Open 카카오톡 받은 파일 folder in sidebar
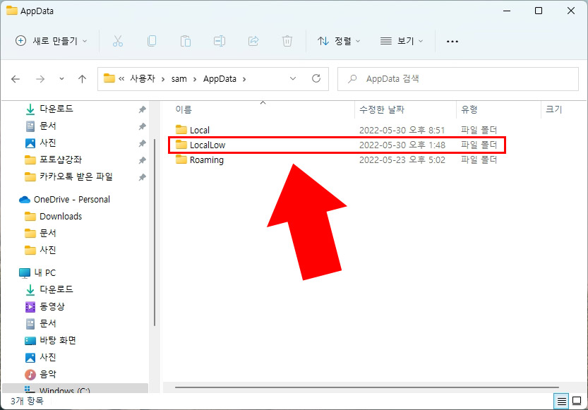This screenshot has height=410, width=588. (68, 176)
